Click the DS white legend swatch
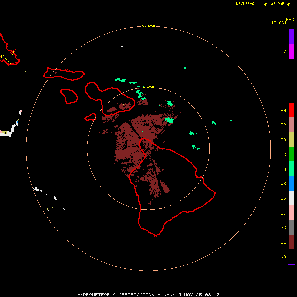 [x=291, y=198]
